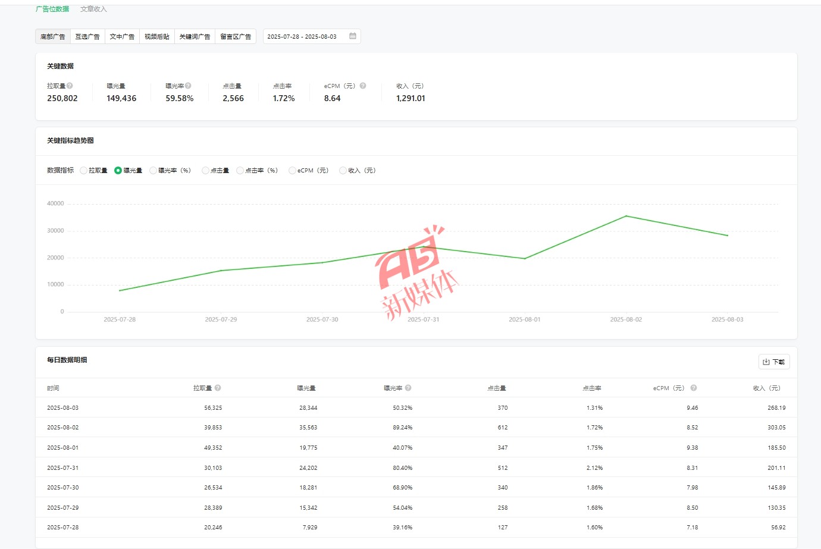Select the 点击量 radio button for the trend chart

point(205,171)
